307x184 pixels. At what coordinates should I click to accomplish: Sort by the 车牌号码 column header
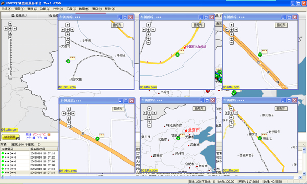[x=15, y=149]
